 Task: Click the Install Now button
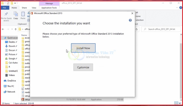pyautogui.click(x=83, y=48)
